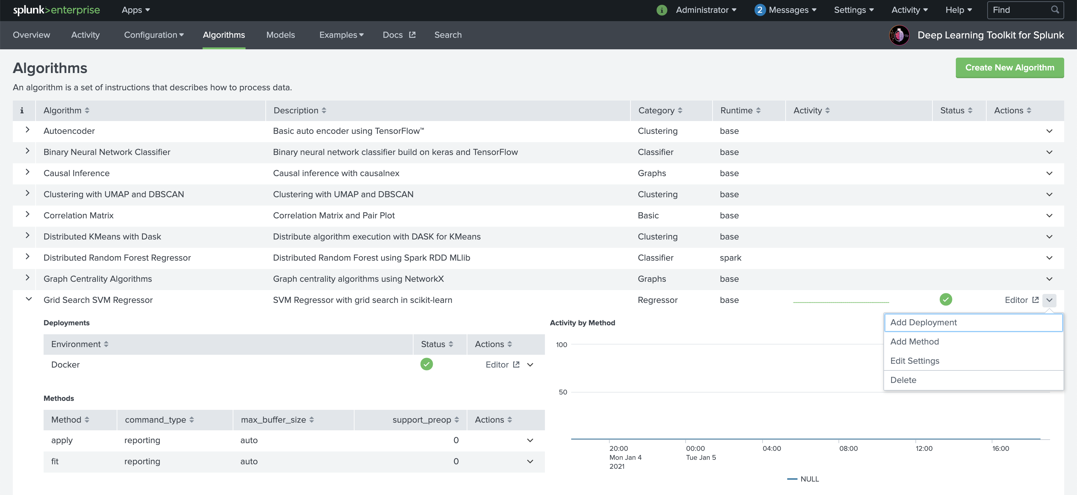Open the Activity tab in app navigation
This screenshot has width=1077, height=495.
point(85,35)
